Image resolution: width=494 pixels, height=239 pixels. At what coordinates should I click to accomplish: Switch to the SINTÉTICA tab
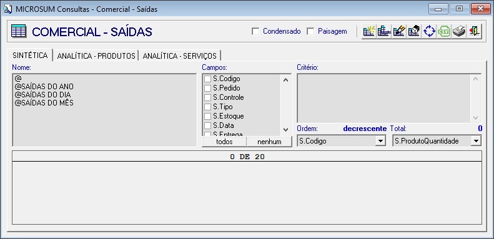click(x=30, y=56)
